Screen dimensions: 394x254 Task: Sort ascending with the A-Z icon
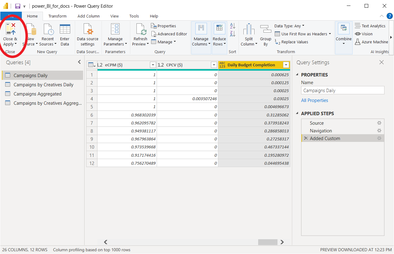click(x=233, y=26)
